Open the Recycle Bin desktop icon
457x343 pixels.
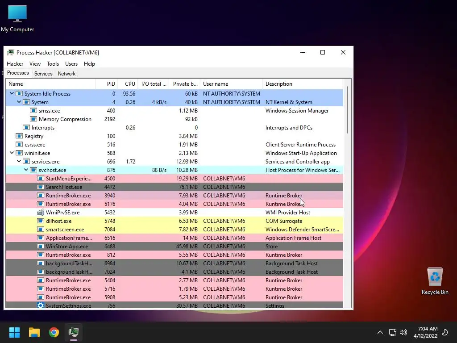[435, 281]
